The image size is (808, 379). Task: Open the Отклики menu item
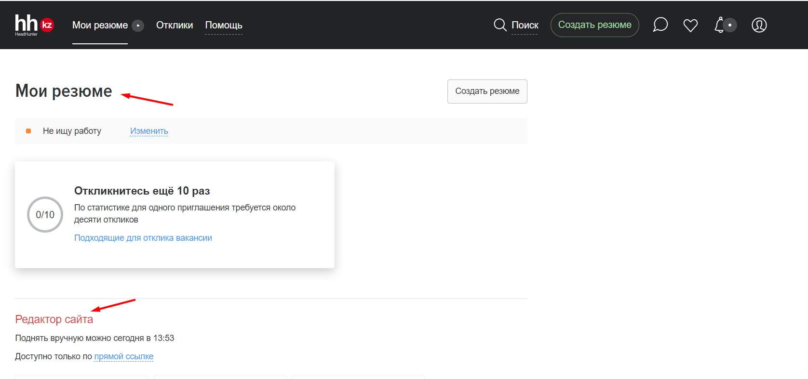pos(175,25)
